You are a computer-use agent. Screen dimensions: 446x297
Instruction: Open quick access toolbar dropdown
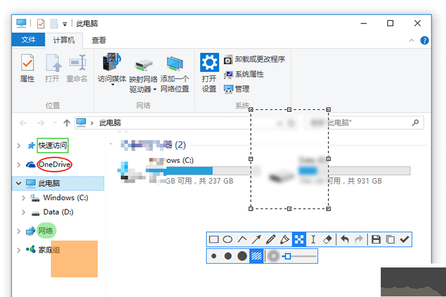pos(65,25)
